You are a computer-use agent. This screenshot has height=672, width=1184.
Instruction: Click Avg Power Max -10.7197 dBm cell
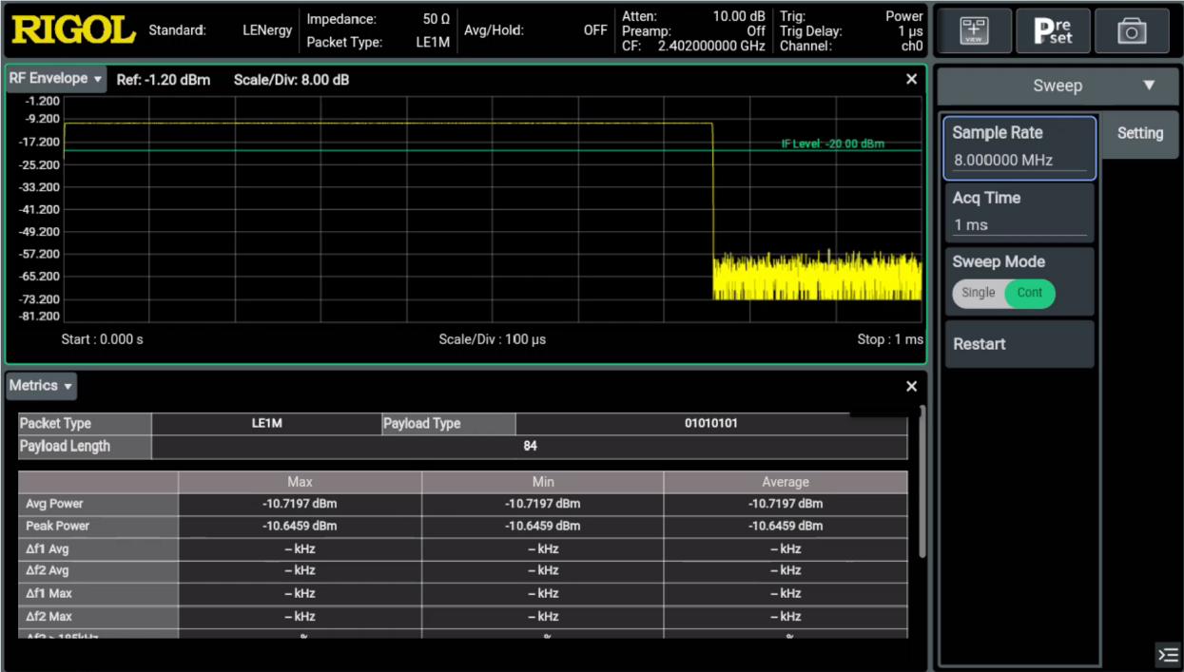[x=300, y=504]
